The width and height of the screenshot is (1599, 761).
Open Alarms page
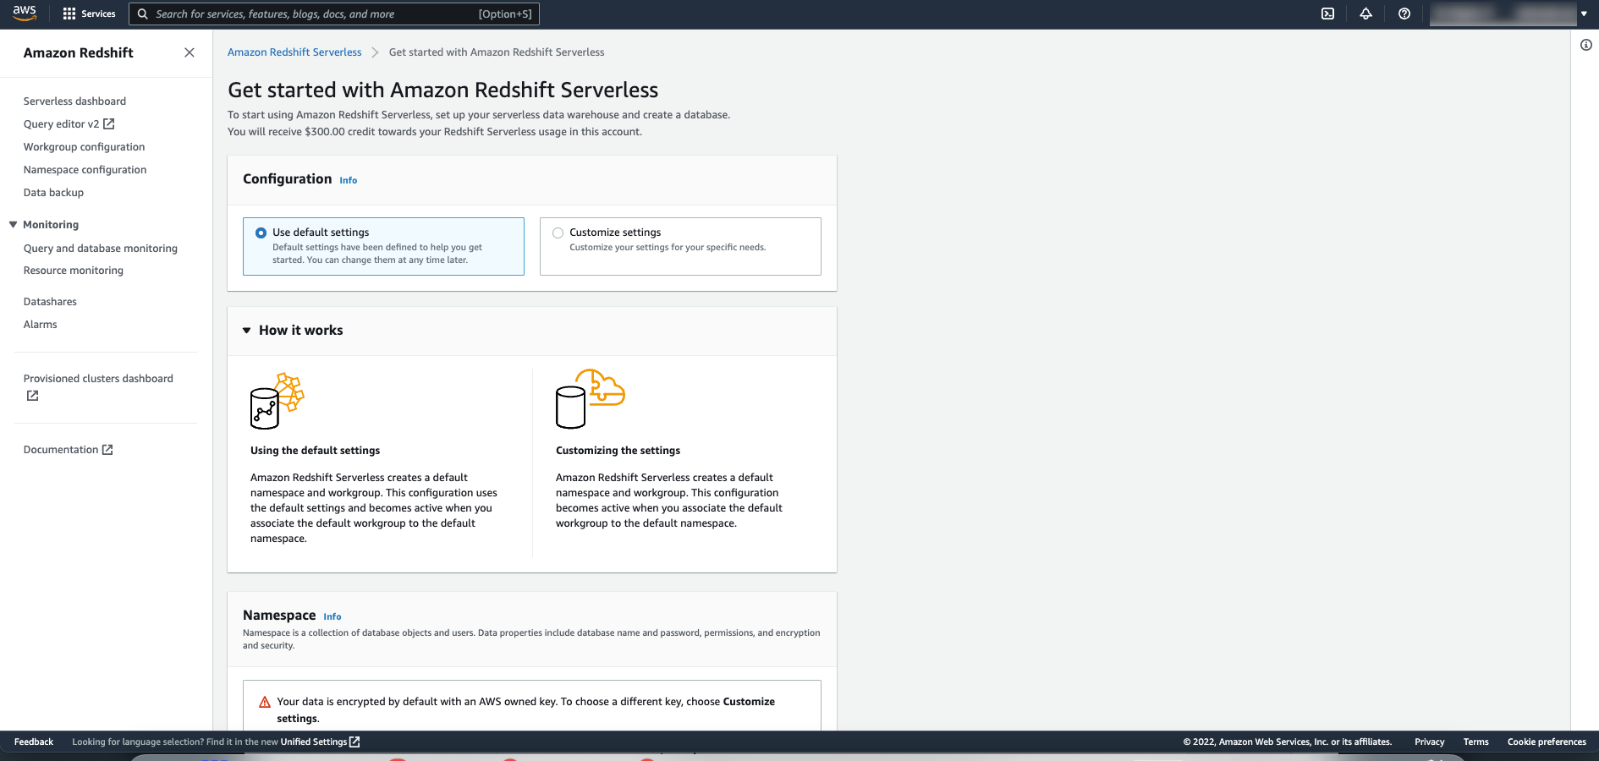click(x=40, y=324)
